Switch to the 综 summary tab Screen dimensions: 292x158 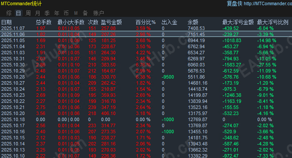[x=9, y=13]
